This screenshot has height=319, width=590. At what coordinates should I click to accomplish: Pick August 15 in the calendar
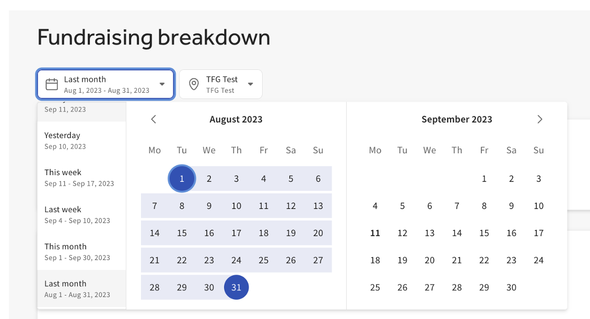(x=182, y=233)
